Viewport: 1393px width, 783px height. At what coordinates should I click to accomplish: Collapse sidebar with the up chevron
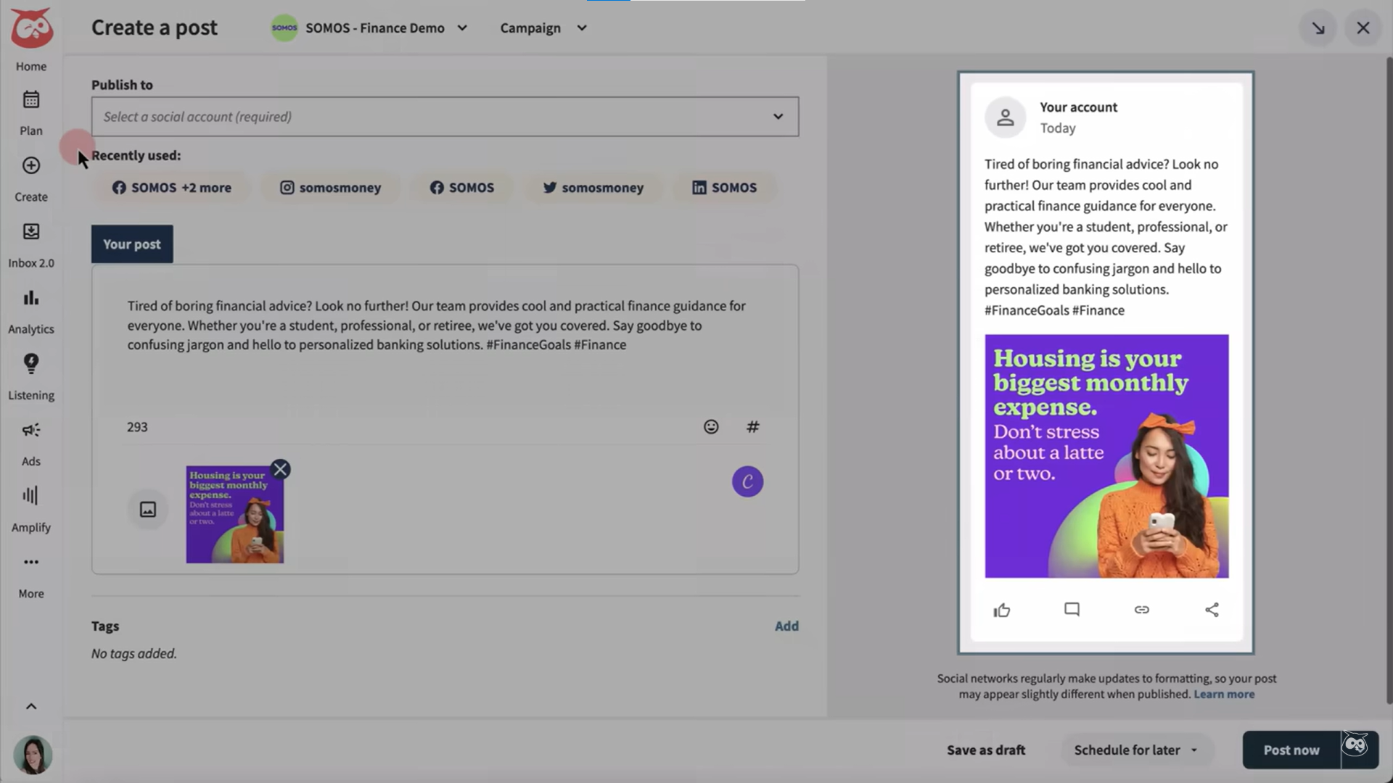click(x=31, y=706)
